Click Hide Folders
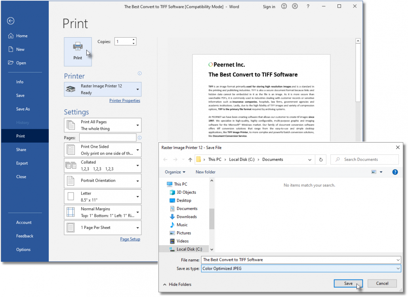Image resolution: width=408 pixels, height=297 pixels. pos(177,284)
